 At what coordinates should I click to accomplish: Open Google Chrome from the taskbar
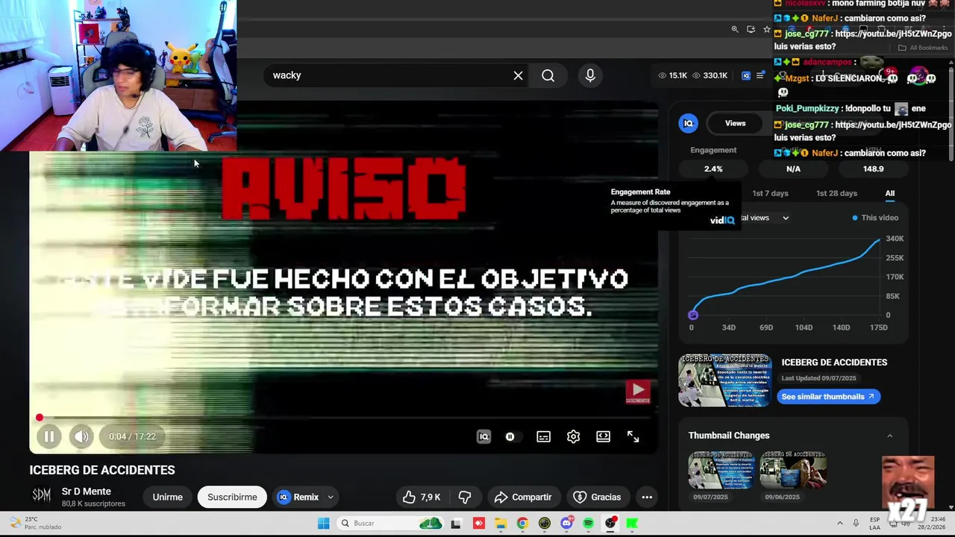coord(522,524)
